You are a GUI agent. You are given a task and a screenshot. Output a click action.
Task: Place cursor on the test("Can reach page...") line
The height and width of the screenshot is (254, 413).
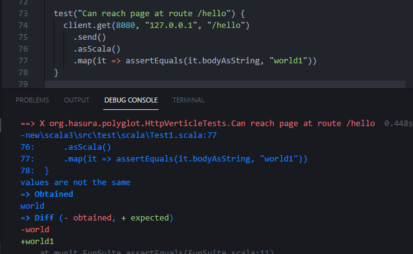click(x=149, y=14)
